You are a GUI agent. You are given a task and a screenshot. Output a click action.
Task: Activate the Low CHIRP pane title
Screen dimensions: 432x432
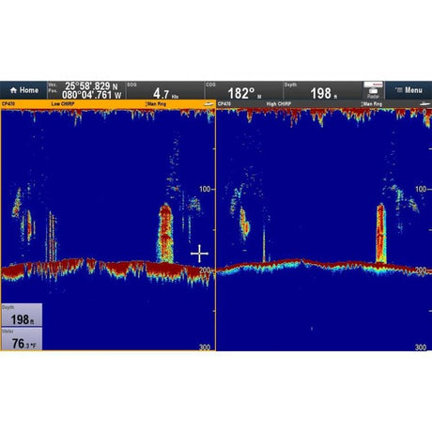(63, 104)
